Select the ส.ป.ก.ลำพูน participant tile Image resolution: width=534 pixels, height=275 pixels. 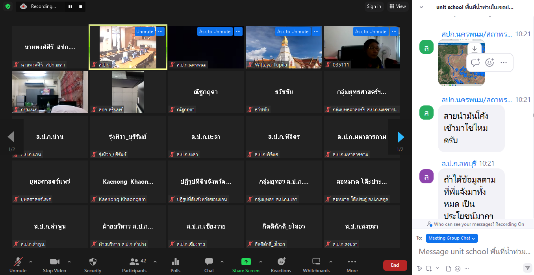(x=50, y=227)
